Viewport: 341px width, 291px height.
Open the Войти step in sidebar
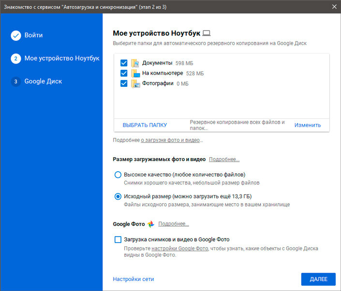click(33, 35)
